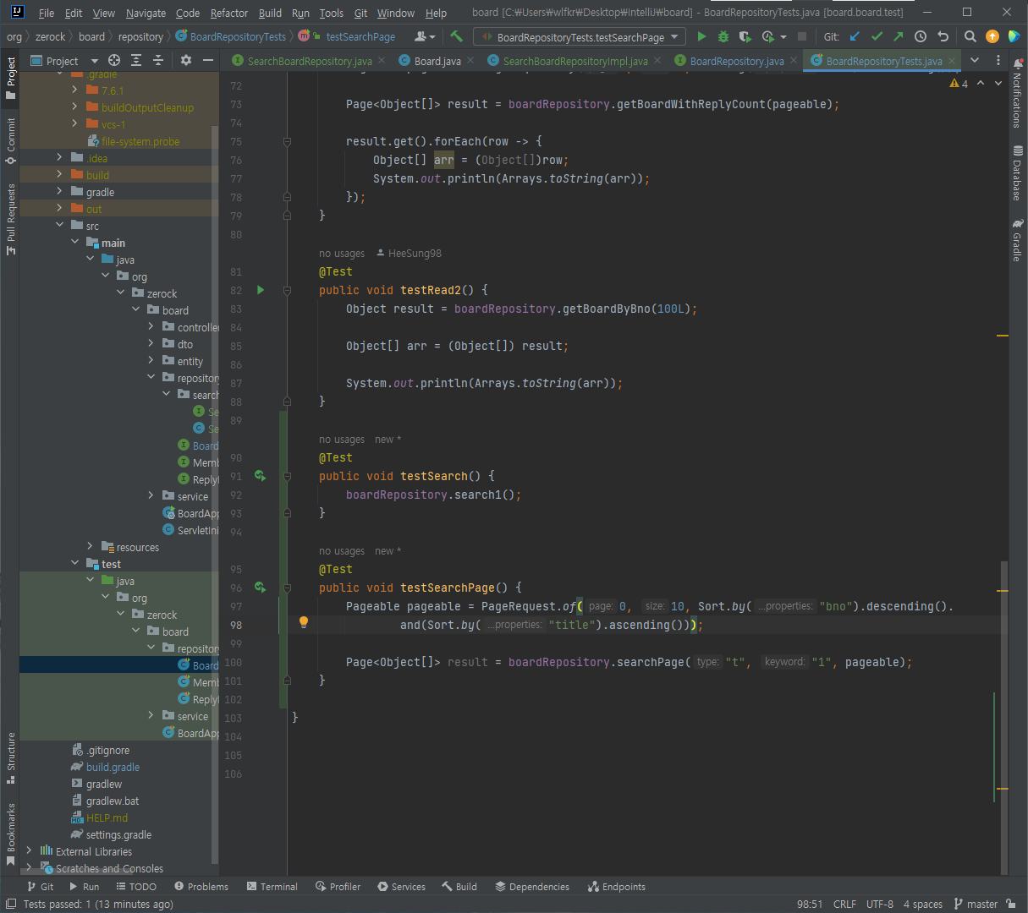Expand the .idea folder
The height and width of the screenshot is (913, 1028).
coord(59,157)
